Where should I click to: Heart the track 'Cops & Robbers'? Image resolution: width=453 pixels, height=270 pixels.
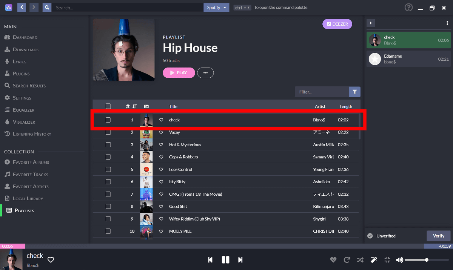(x=161, y=157)
